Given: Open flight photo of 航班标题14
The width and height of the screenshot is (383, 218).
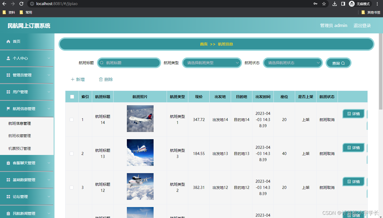Looking at the screenshot, I should pos(140,119).
